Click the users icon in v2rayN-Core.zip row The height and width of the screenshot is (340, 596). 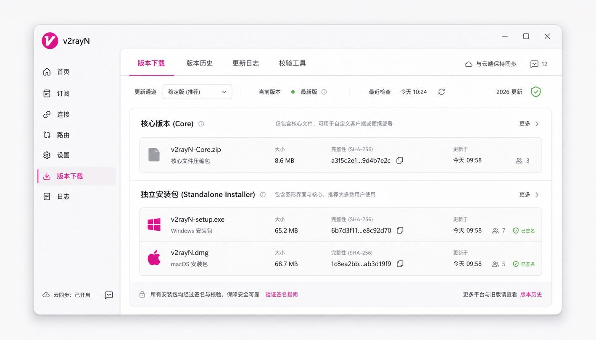(x=519, y=161)
